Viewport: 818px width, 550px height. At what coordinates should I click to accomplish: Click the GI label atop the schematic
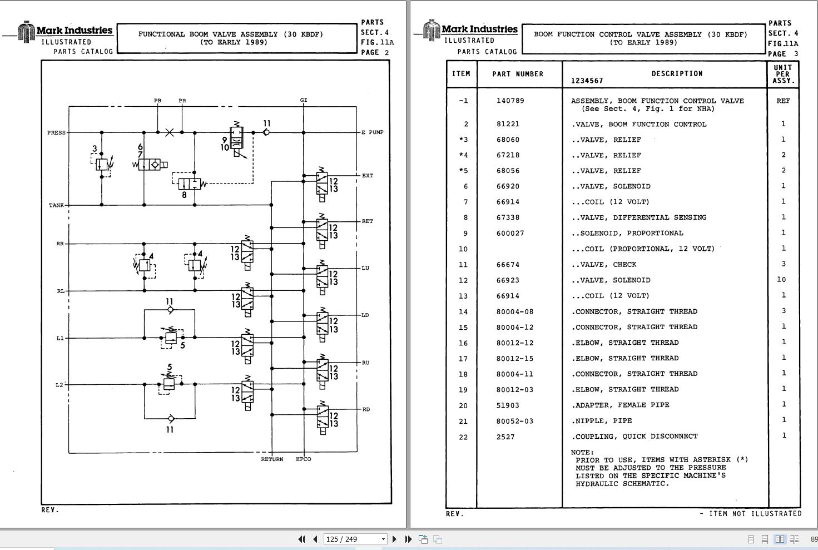pos(304,100)
